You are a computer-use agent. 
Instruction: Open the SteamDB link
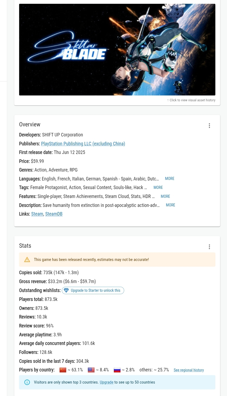pyautogui.click(x=54, y=214)
